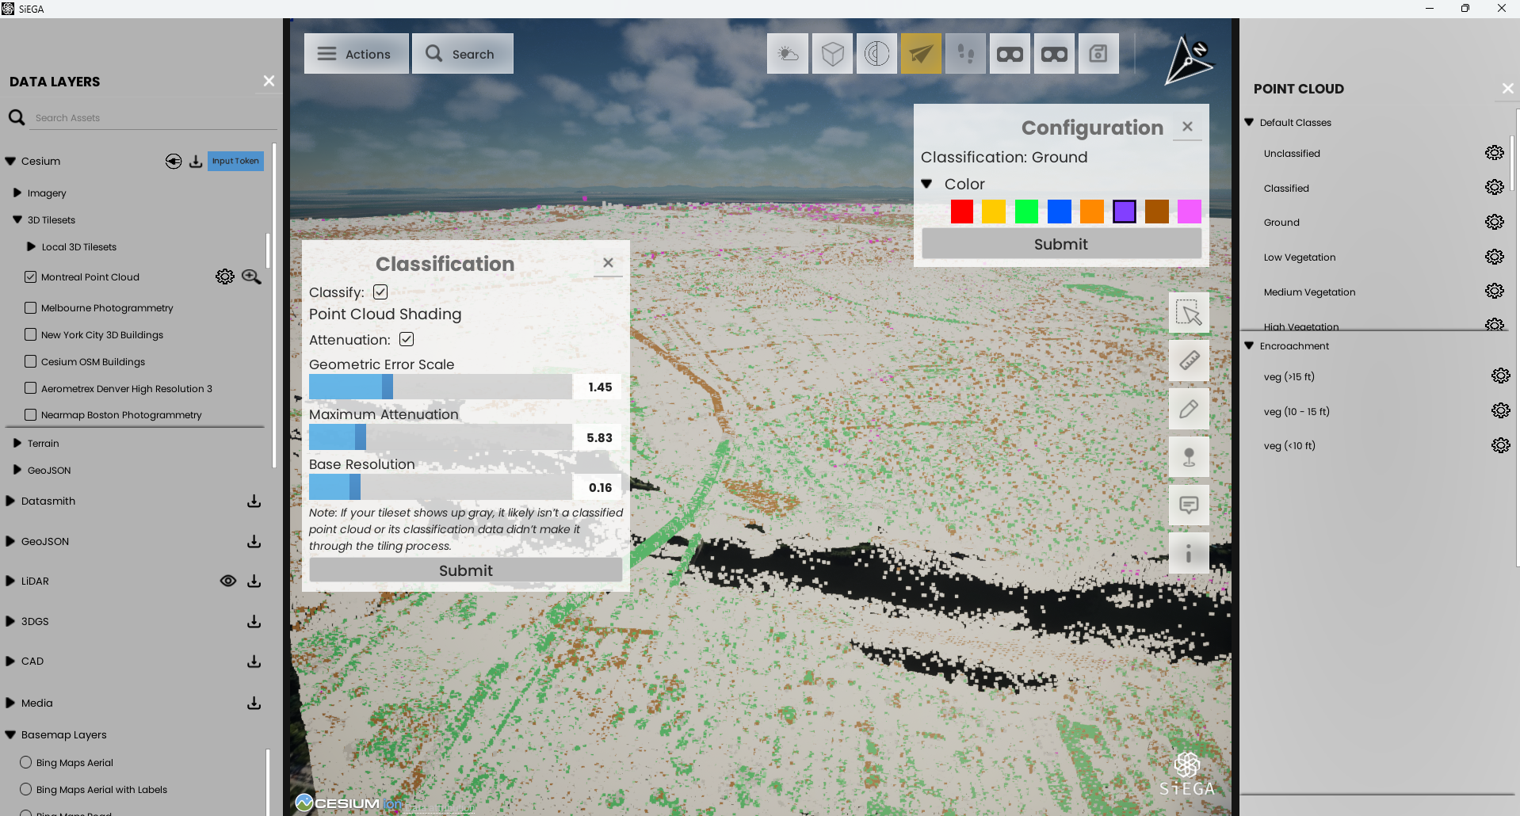Image resolution: width=1520 pixels, height=816 pixels.
Task: Toggle LiDAR layer visibility eye
Action: pyautogui.click(x=227, y=581)
